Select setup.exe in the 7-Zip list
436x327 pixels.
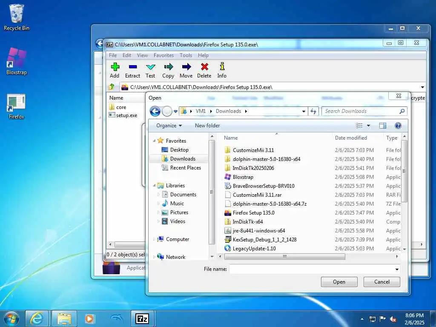pos(126,115)
